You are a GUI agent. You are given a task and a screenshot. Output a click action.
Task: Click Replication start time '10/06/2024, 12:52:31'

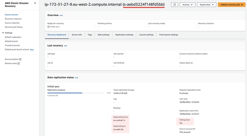(189, 114)
